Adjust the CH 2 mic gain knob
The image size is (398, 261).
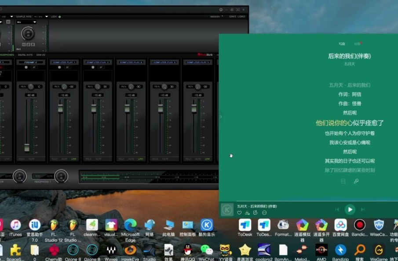click(x=28, y=33)
